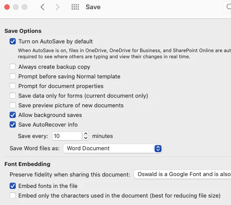Decrease the Save every minutes stepper
This screenshot has height=205, width=231.
click(86, 138)
